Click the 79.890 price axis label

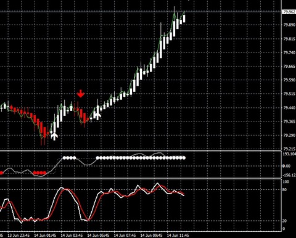(x=289, y=25)
